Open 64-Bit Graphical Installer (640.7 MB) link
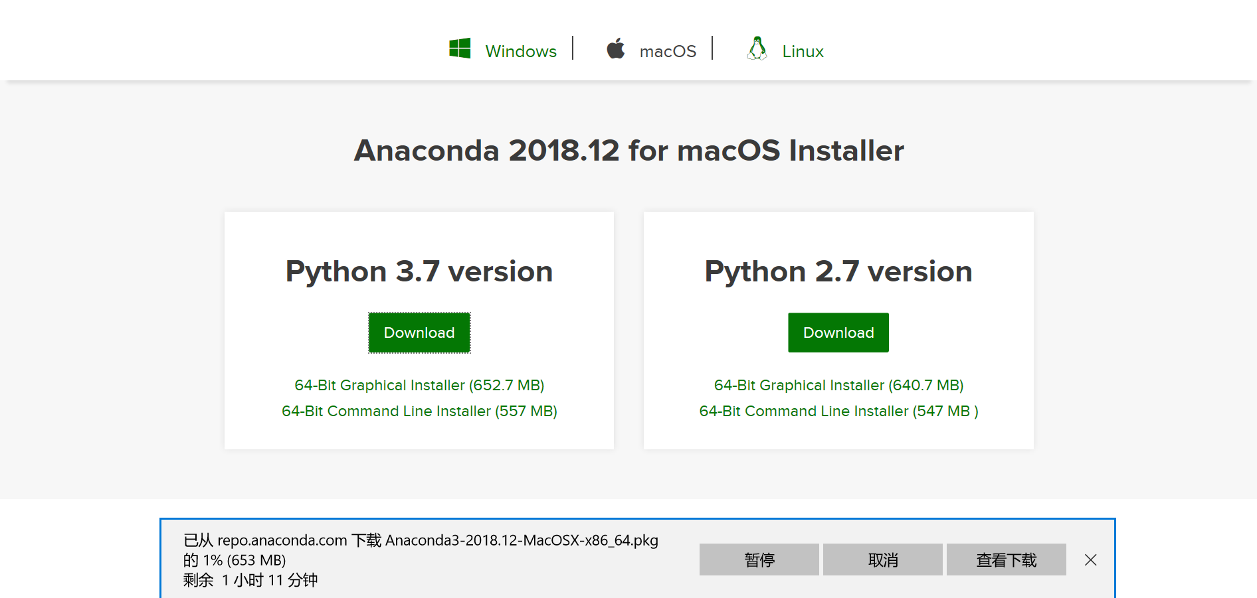The image size is (1257, 598). pos(838,385)
